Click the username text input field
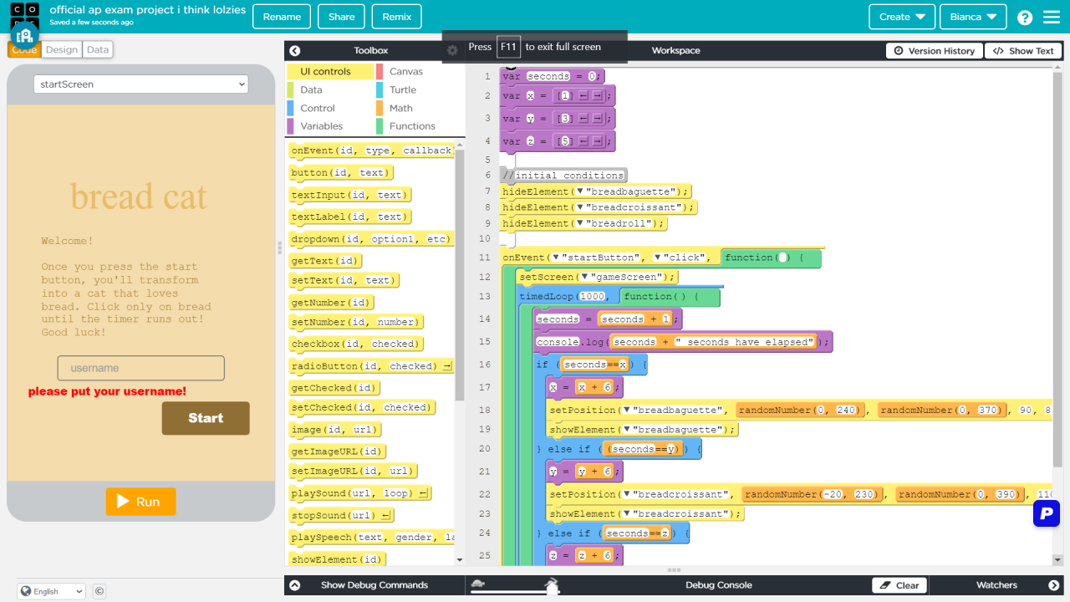This screenshot has width=1070, height=602. pos(140,368)
